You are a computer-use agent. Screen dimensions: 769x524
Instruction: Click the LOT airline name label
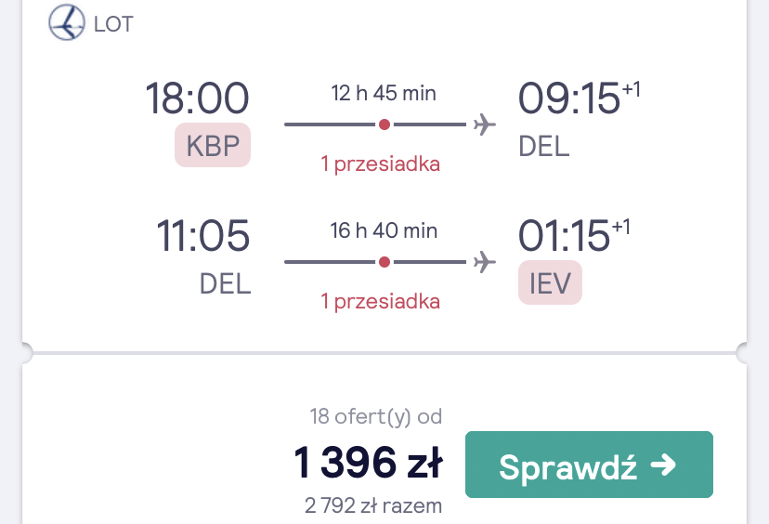(x=113, y=24)
